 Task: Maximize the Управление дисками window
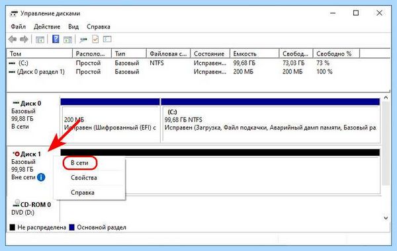tap(356, 13)
